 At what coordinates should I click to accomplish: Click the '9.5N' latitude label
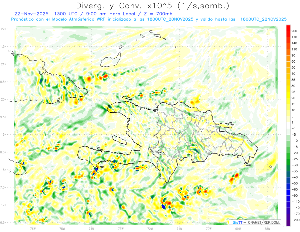pyautogui.click(x=3, y=117)
